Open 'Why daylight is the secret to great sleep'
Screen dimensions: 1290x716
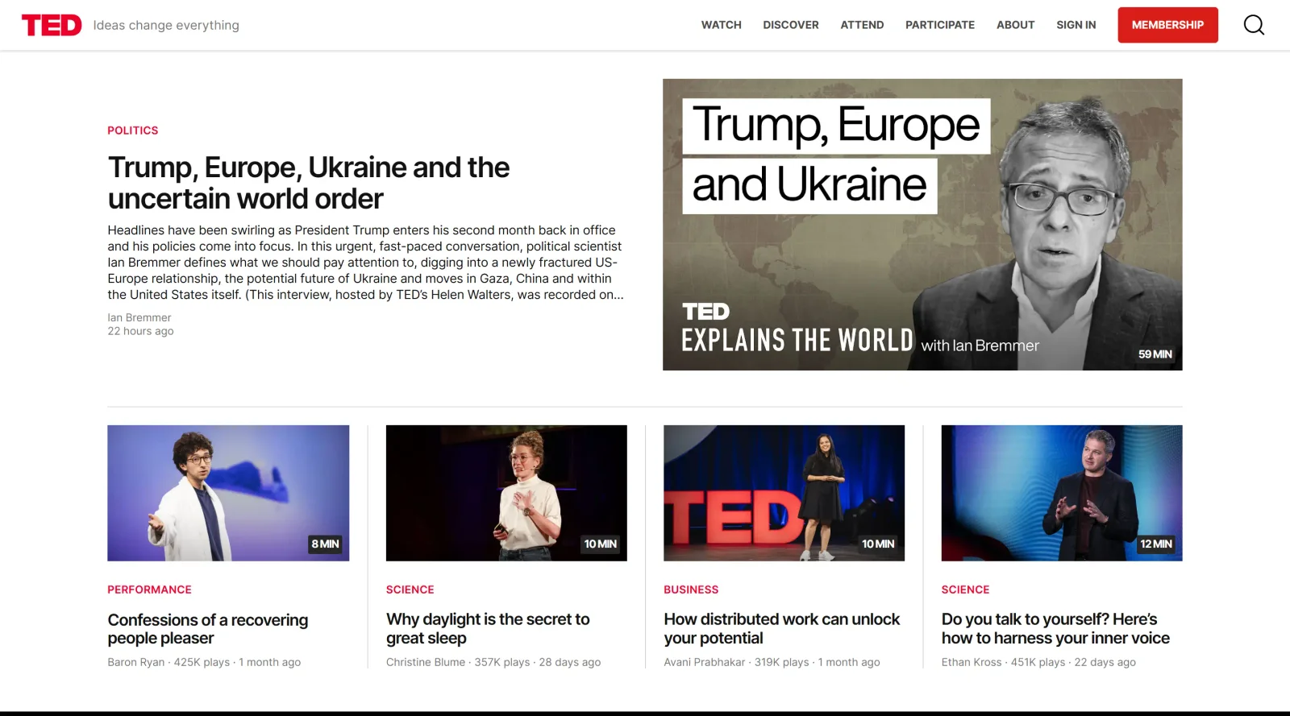pos(488,629)
